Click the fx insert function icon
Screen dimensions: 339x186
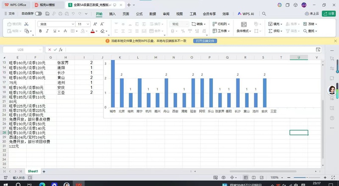(x=61, y=49)
